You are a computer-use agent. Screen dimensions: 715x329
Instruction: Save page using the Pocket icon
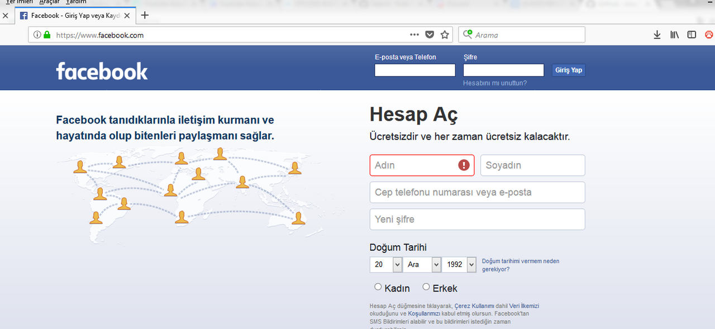click(430, 35)
